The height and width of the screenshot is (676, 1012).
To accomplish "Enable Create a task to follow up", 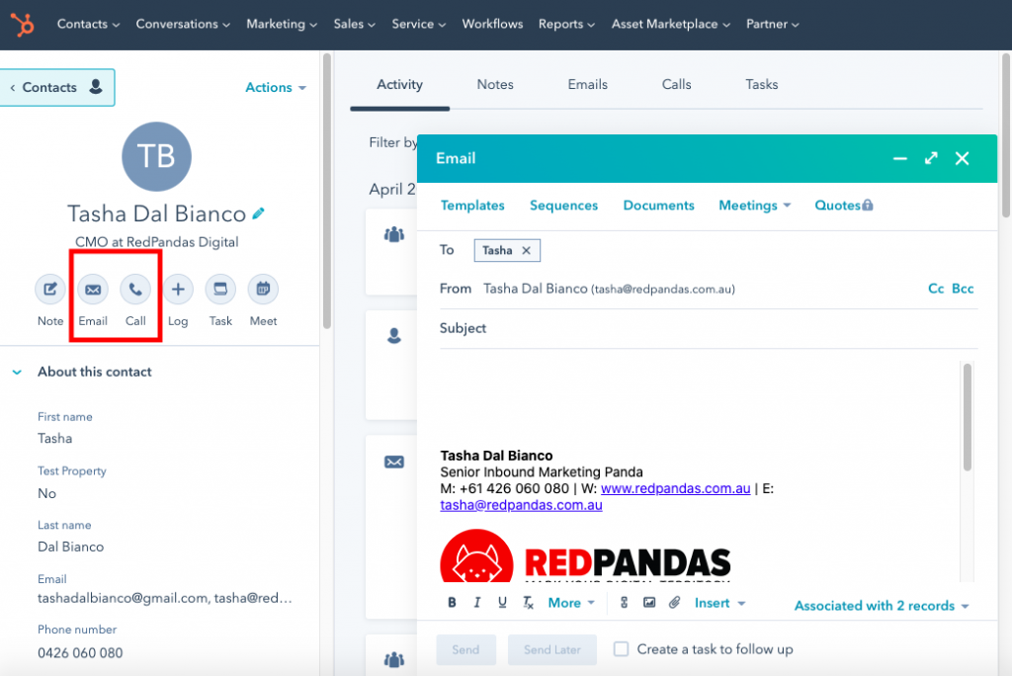I will pos(621,649).
